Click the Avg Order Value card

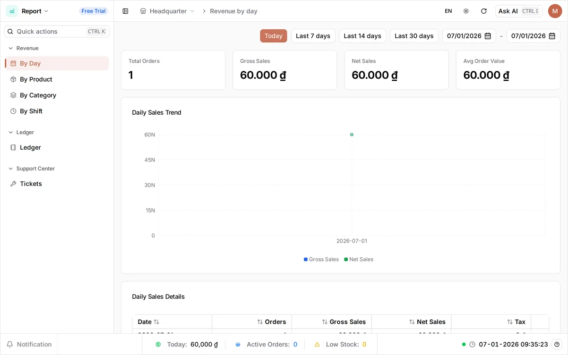click(x=508, y=70)
